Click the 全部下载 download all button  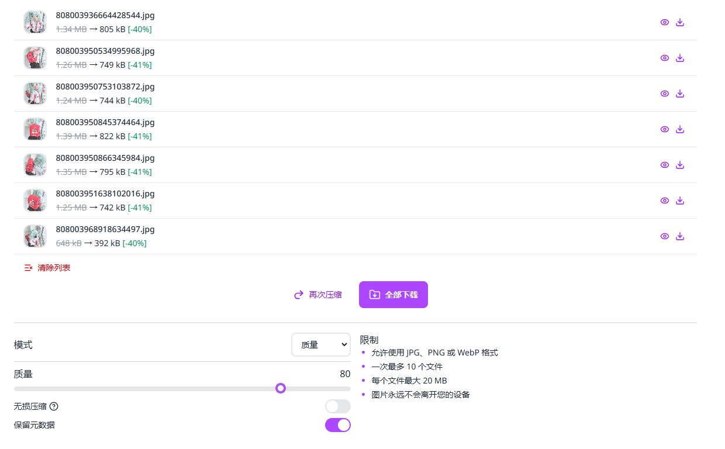pyautogui.click(x=393, y=295)
